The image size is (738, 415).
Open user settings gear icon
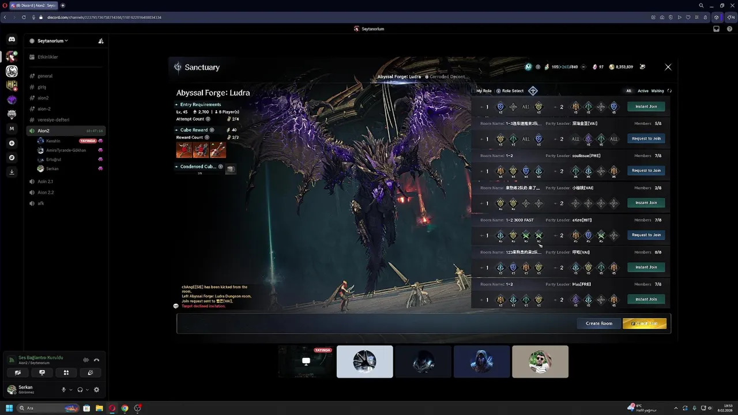[96, 390]
